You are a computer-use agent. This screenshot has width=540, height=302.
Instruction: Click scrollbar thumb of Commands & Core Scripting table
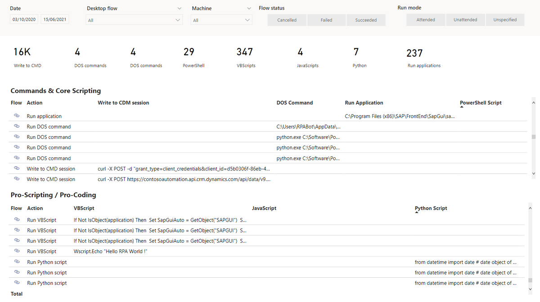pos(534,137)
